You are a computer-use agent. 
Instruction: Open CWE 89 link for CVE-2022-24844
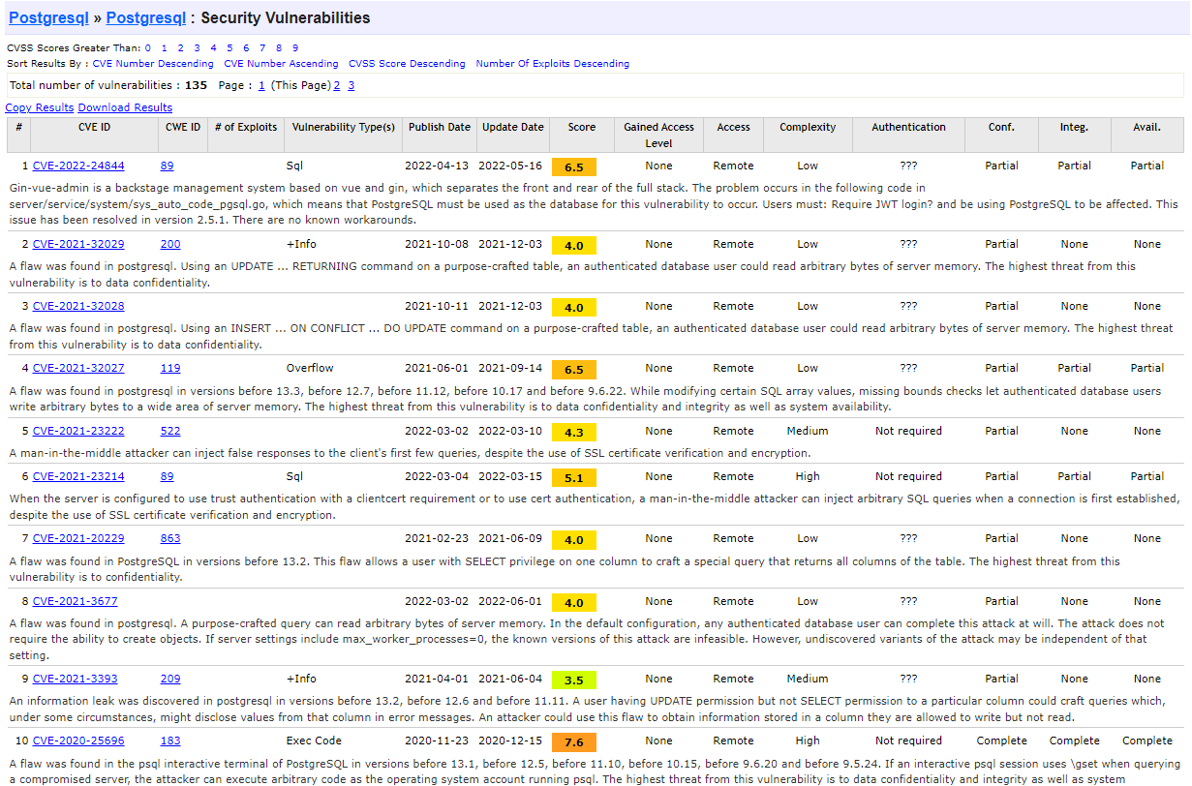pyautogui.click(x=168, y=166)
